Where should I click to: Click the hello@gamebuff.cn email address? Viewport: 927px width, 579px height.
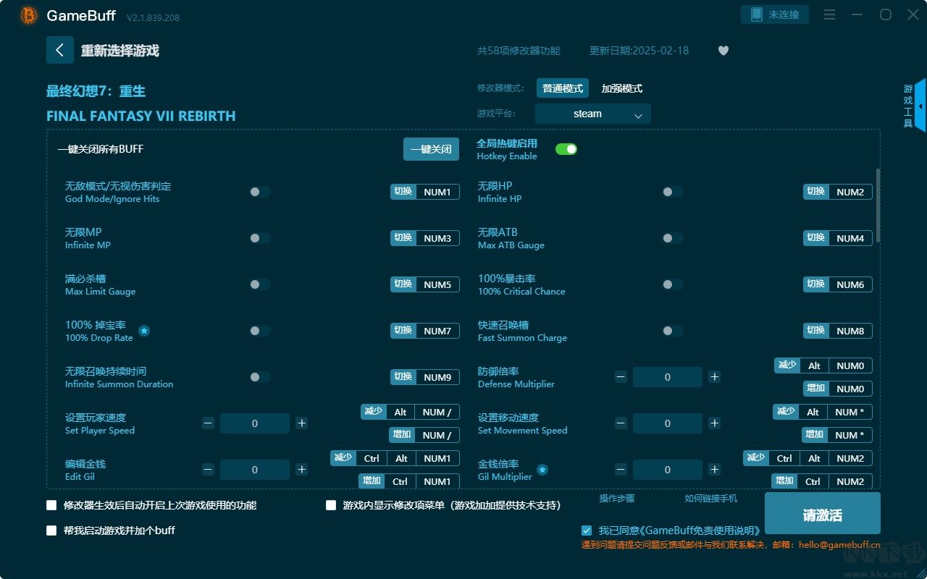click(839, 545)
